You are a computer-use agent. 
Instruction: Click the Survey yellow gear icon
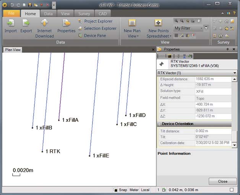click(x=226, y=29)
